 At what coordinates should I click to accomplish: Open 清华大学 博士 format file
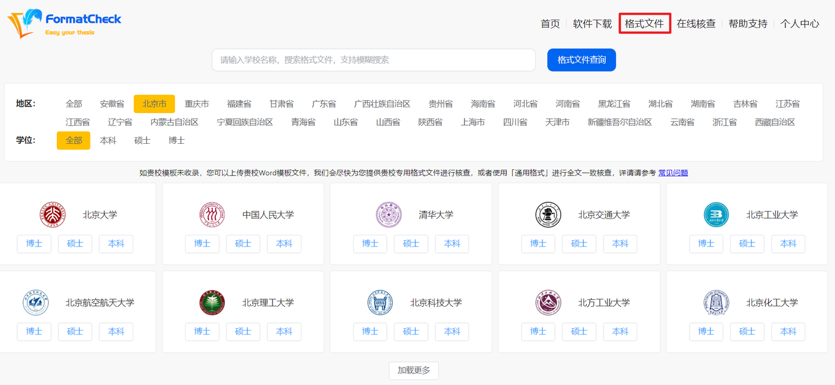(x=370, y=244)
